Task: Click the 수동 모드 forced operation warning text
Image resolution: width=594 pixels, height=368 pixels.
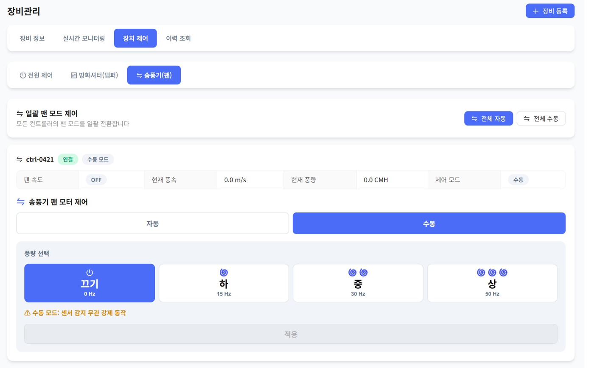Action: 79,313
